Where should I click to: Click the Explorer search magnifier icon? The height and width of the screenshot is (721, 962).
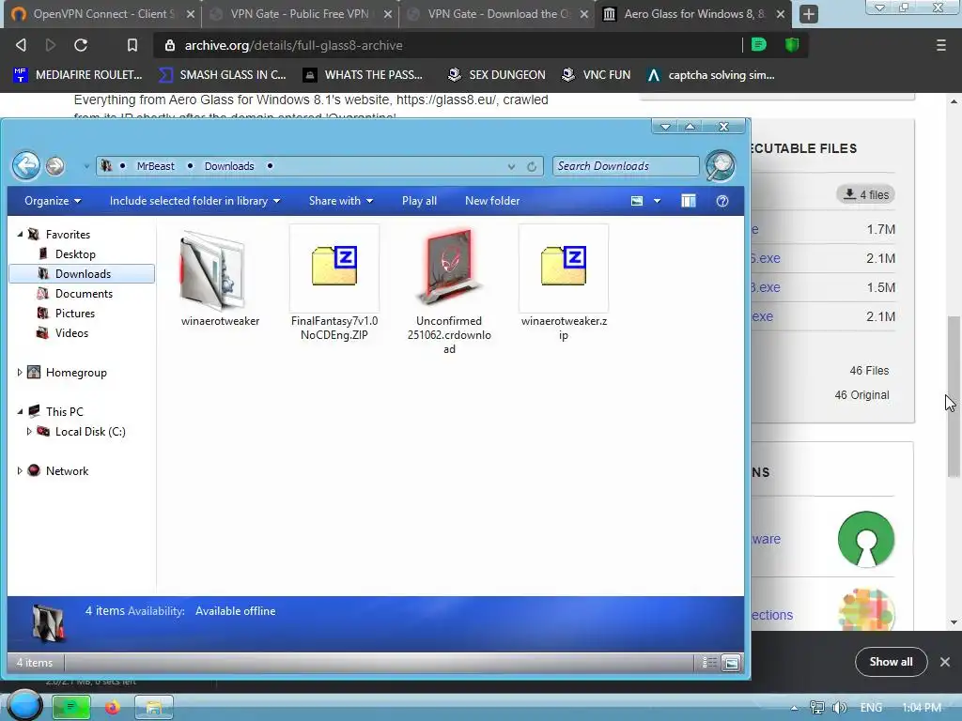click(721, 165)
